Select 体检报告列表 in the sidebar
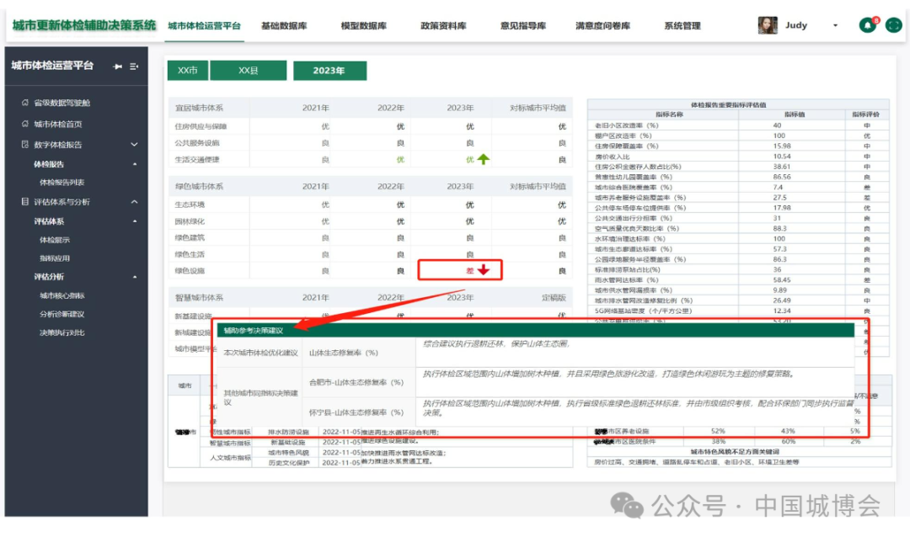The width and height of the screenshot is (910, 542). point(62,183)
